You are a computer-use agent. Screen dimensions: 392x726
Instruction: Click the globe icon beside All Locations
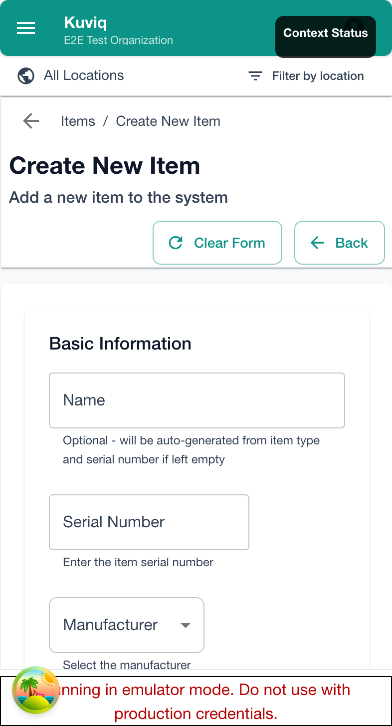[26, 76]
